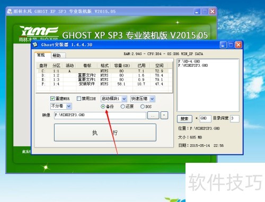Click the 映像 path input field
Image resolution: width=265 pixels, height=202 pixels.
(x=100, y=115)
